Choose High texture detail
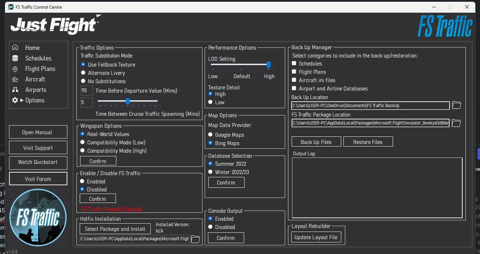This screenshot has height=254, width=480. pyautogui.click(x=210, y=94)
